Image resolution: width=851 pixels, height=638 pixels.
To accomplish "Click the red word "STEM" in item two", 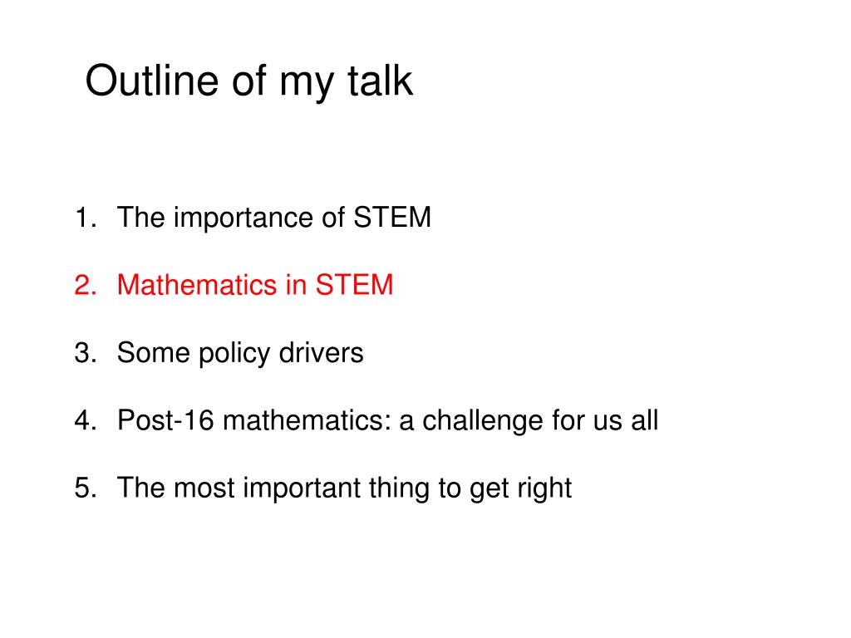I will click(x=354, y=285).
